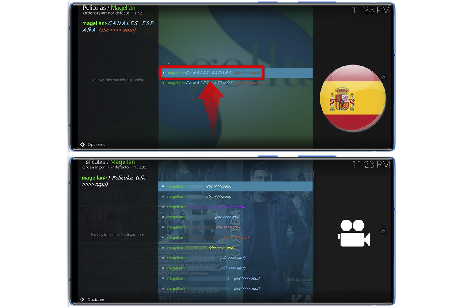This screenshot has width=461, height=307.
Task: Open Opciones gear icon in bottom screen
Action: 82,299
